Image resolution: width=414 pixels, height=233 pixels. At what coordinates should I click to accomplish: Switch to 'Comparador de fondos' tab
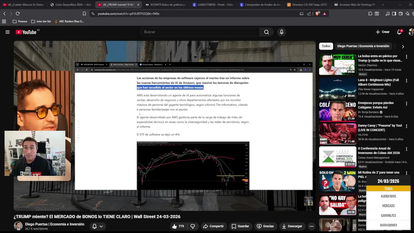260,5
